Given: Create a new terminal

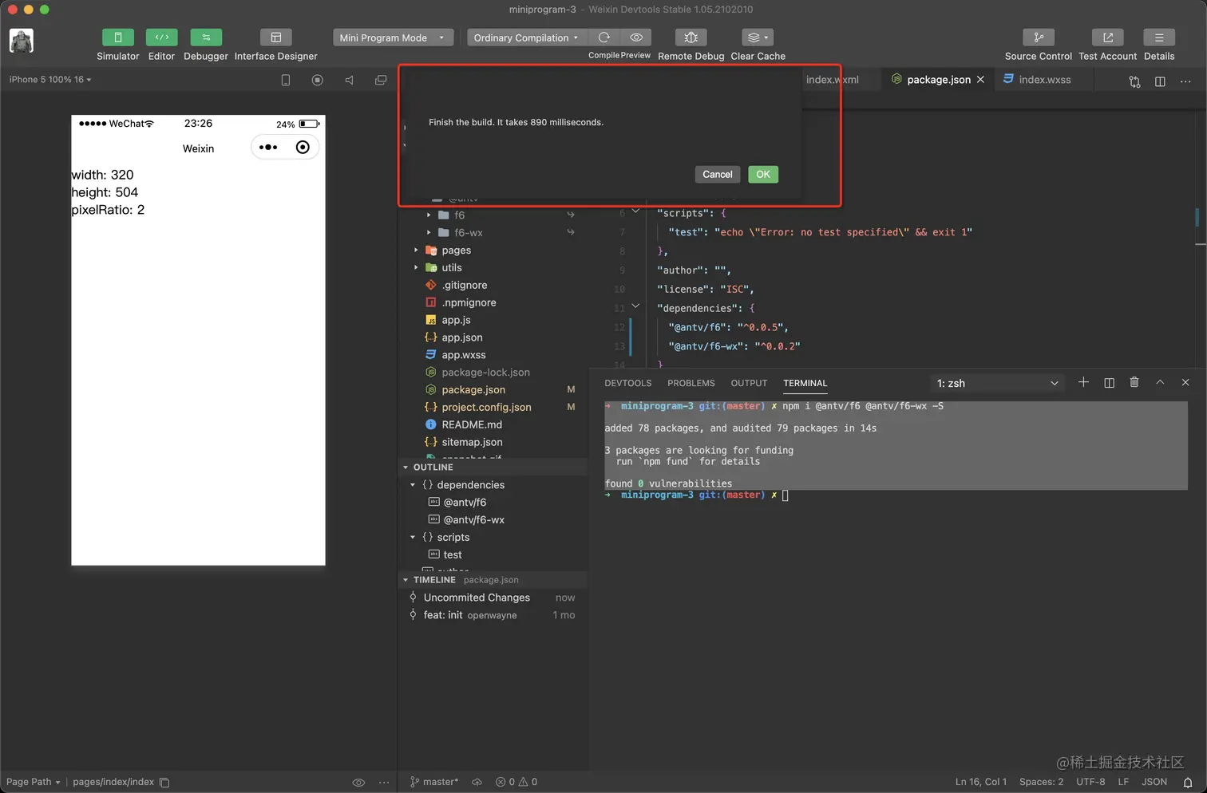Looking at the screenshot, I should click(x=1083, y=383).
